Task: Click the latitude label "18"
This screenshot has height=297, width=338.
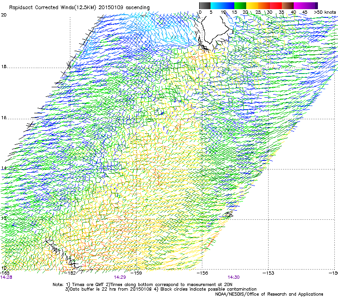Action: [x=4, y=67]
